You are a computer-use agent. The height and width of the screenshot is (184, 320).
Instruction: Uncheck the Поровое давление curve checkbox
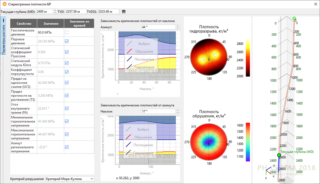point(66,41)
